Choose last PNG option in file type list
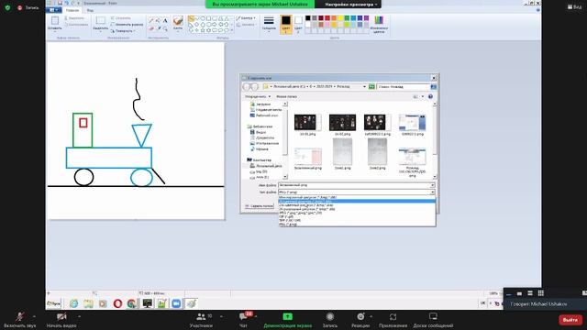Image resolution: width=587 pixels, height=330 pixels. click(x=357, y=225)
